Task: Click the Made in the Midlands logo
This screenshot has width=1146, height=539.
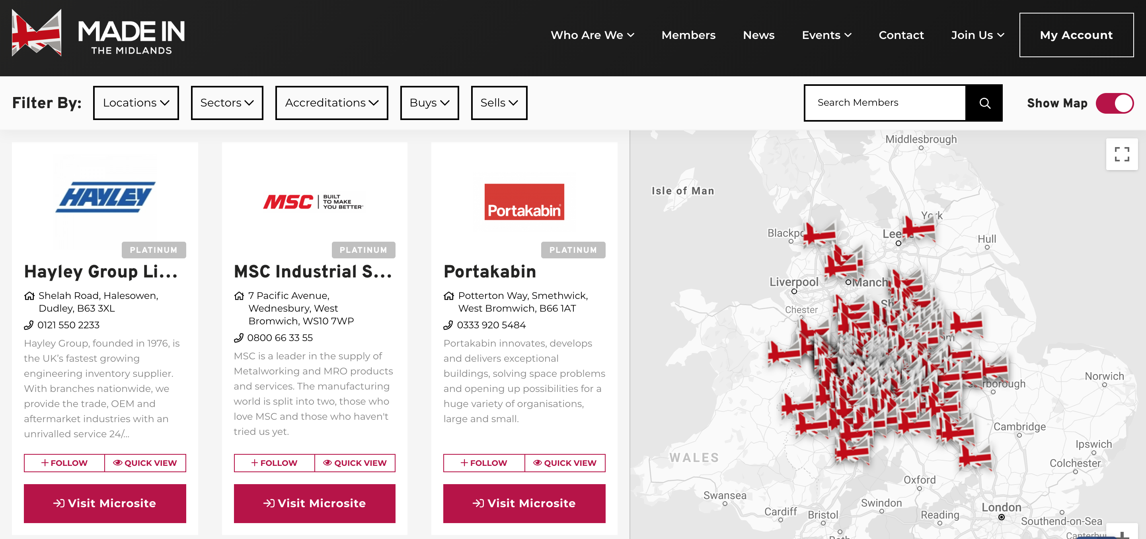Action: click(98, 33)
